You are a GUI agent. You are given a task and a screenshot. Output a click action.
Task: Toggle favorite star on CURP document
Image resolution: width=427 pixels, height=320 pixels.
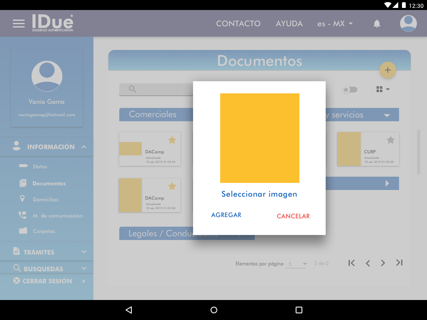[x=390, y=140]
